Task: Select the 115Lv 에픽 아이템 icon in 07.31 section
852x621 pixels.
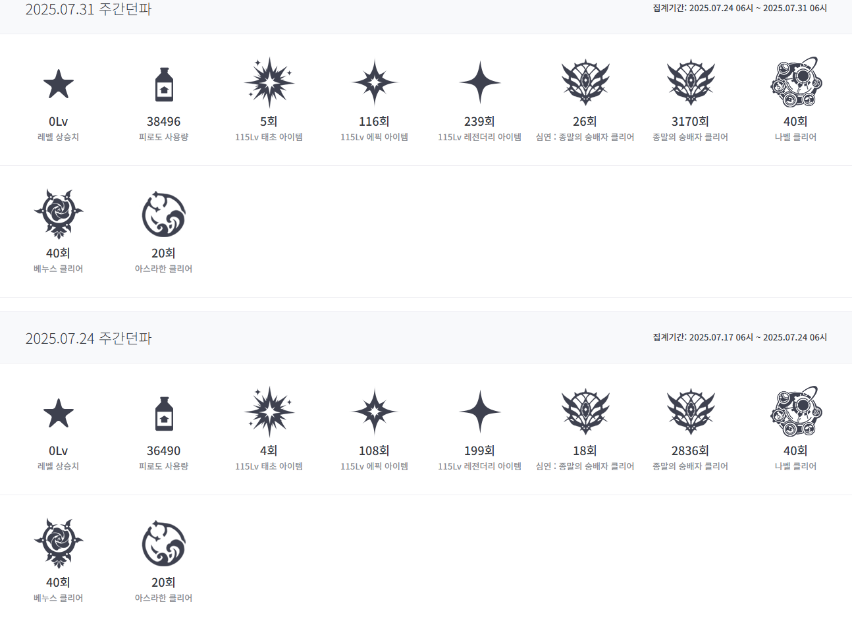Action: click(x=375, y=82)
